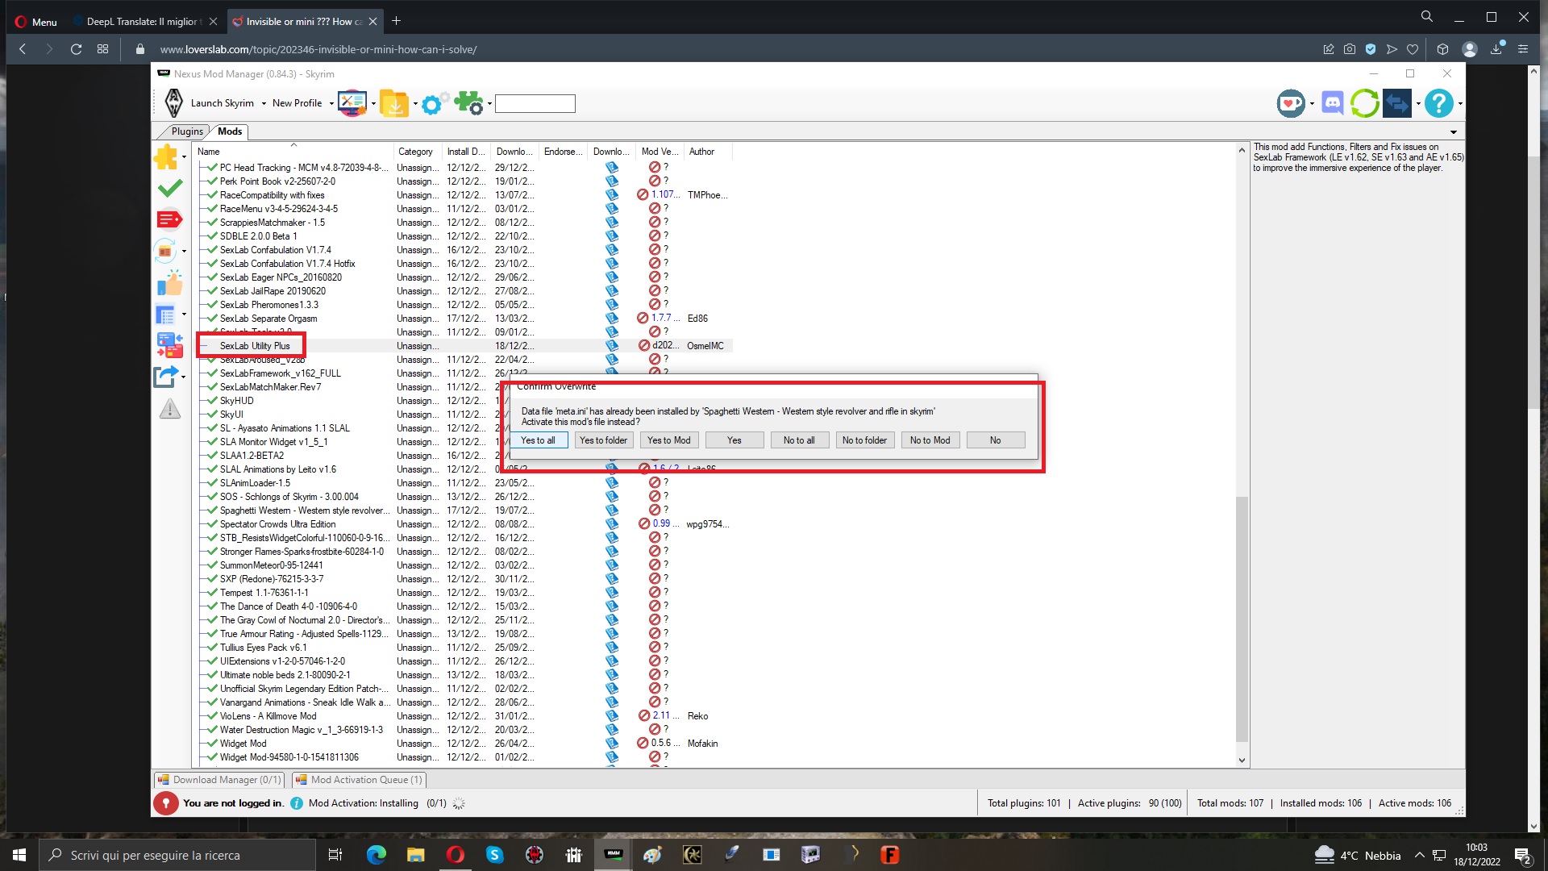The image size is (1548, 871).
Task: Toggle activation checkmark for Tullius Eyes Pack
Action: (x=212, y=648)
